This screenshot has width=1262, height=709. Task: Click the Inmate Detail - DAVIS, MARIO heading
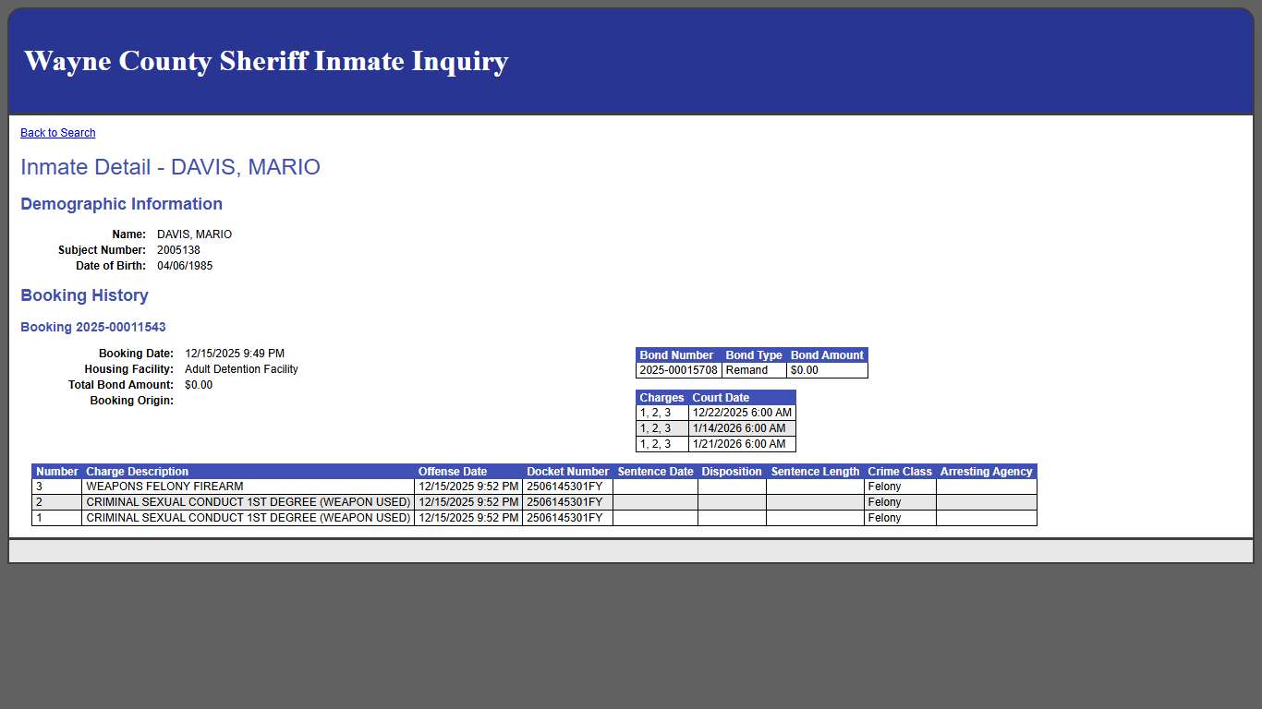click(170, 167)
